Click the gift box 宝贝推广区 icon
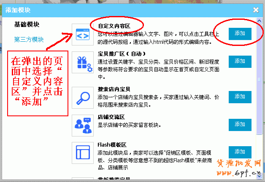This screenshot has width=265, height=182. (x=83, y=62)
